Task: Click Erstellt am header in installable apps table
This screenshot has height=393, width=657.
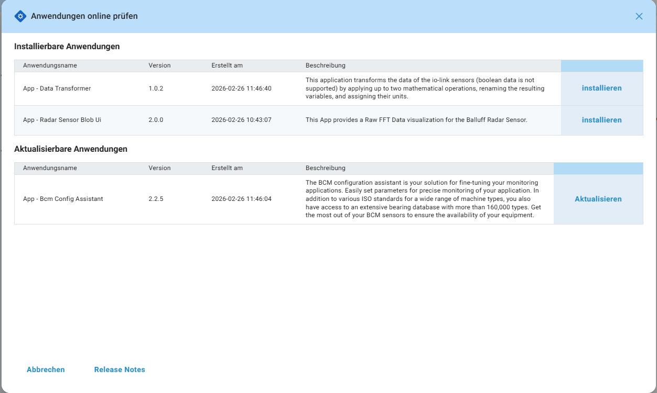Action: point(227,66)
